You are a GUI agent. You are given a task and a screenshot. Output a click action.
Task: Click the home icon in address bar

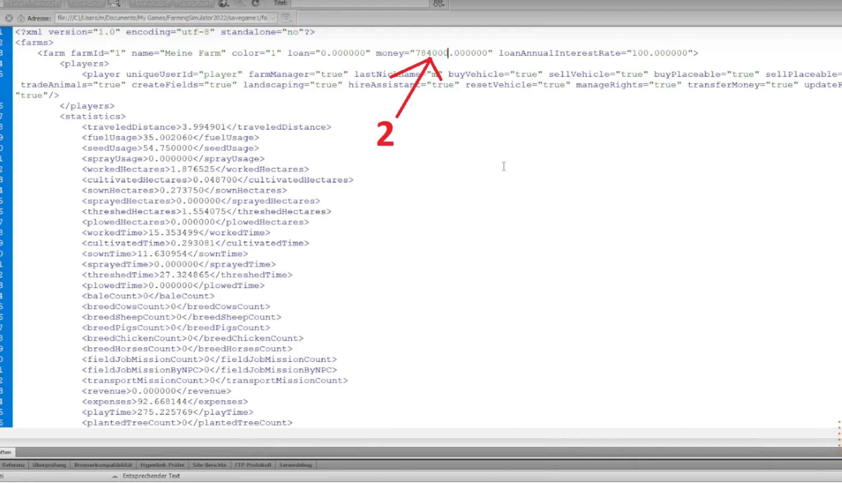[21, 18]
